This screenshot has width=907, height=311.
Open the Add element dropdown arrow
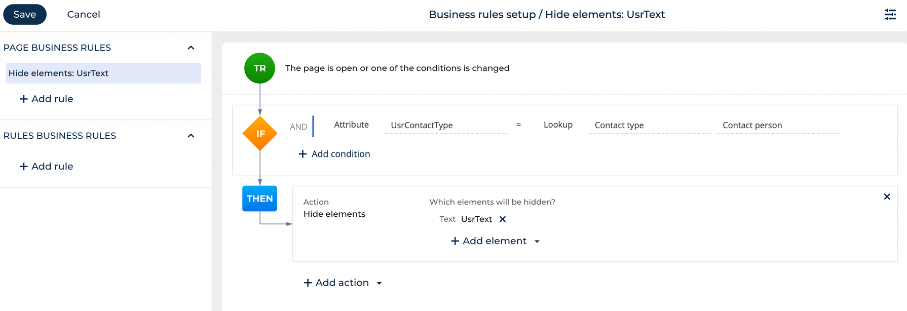pos(537,242)
